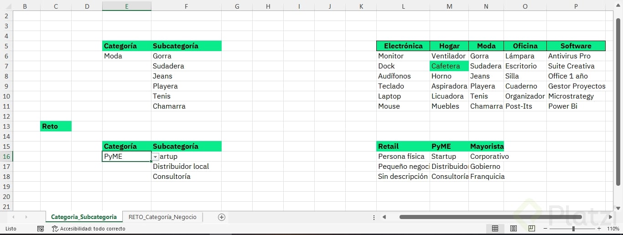623x235 pixels.
Task: Switch to Page Break Preview icon
Action: pos(532,229)
